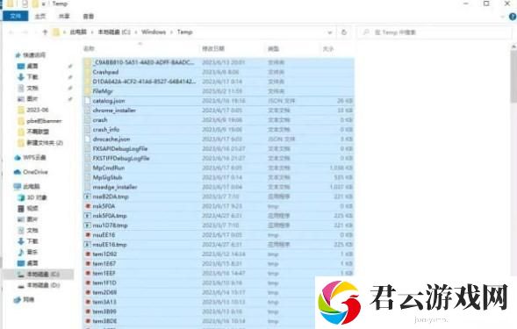
Task: Select the nsuEE16.tmp file name
Action: (x=110, y=245)
